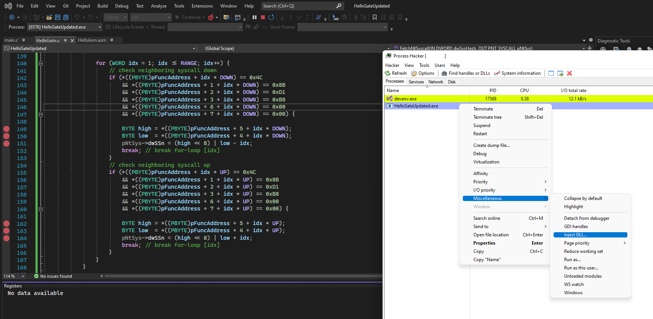Screen dimensions: 653x319
Task: Toggle pin on HellsGate.c tab
Action: coord(65,40)
